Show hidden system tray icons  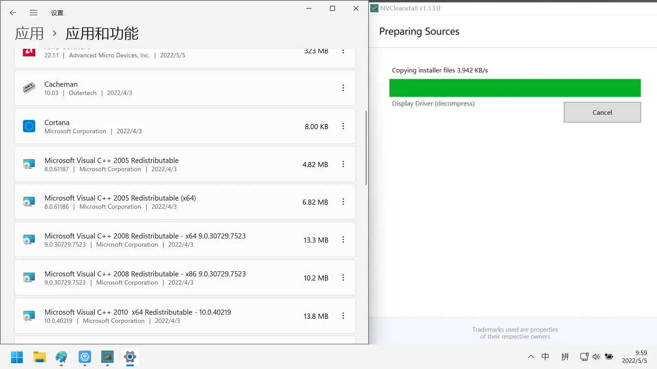531,357
